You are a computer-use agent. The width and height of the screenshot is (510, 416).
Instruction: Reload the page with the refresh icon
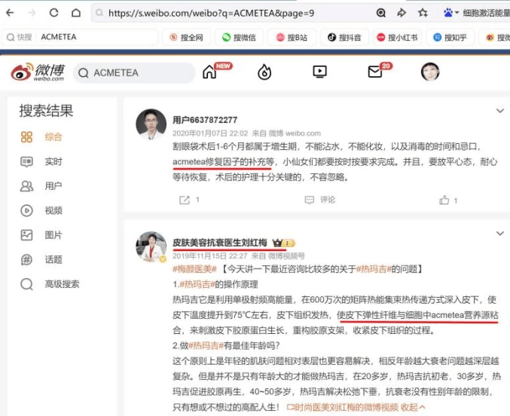point(53,13)
